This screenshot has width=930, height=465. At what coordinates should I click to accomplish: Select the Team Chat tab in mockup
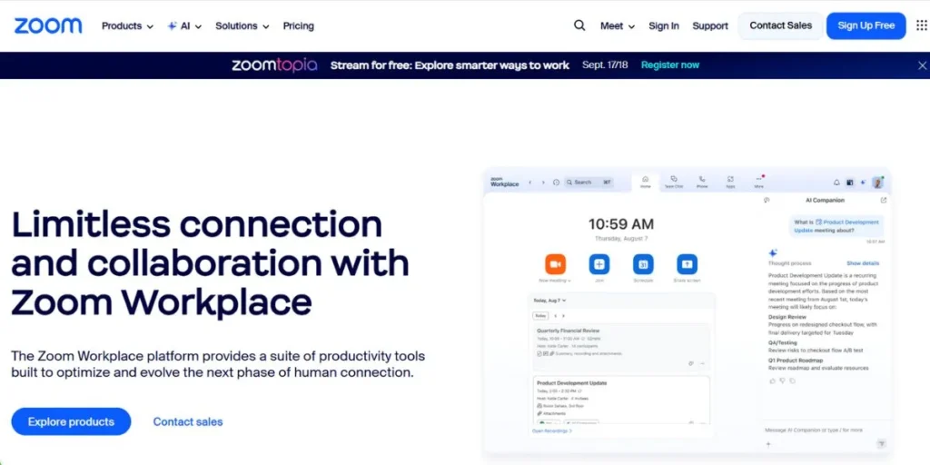(x=674, y=182)
